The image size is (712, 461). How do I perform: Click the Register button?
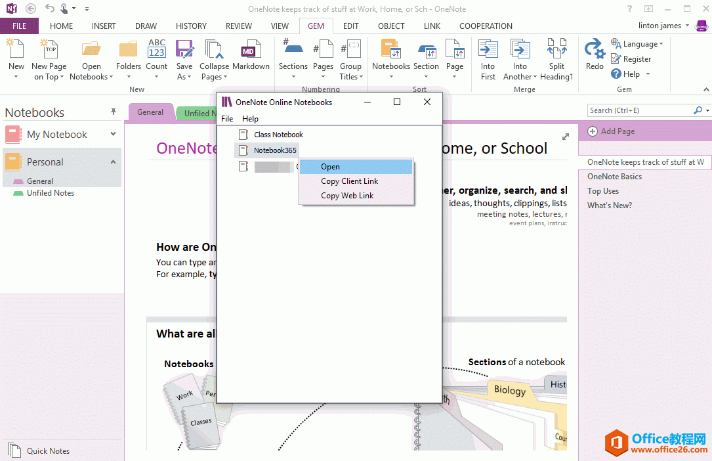631,58
